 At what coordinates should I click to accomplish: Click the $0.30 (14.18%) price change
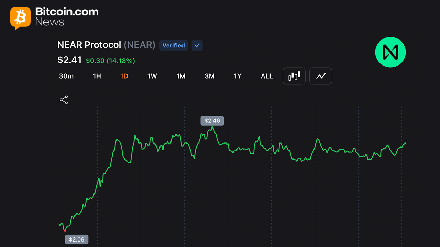coord(110,61)
